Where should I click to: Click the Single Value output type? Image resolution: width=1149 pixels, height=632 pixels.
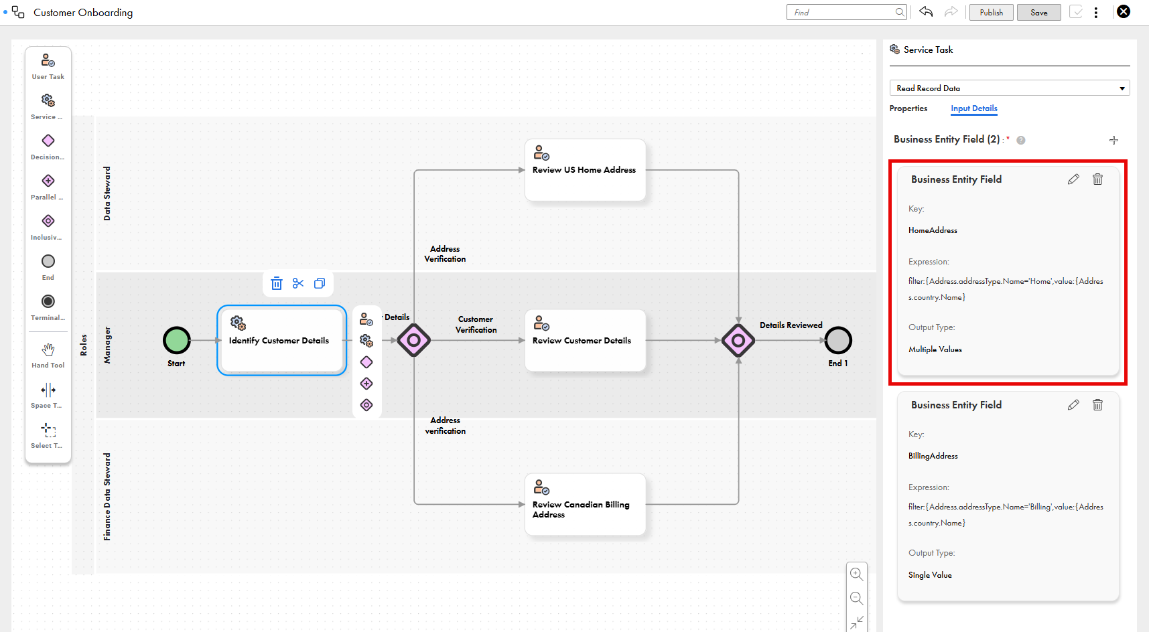[x=930, y=575]
